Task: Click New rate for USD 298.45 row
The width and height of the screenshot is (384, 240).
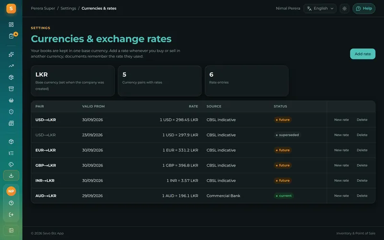Action: [341, 120]
